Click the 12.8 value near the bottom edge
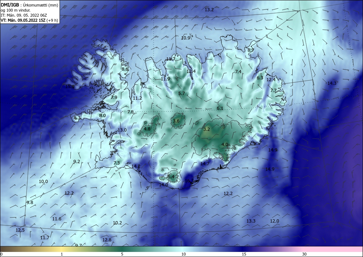Screen dimensions: 363x257 tap(107, 240)
